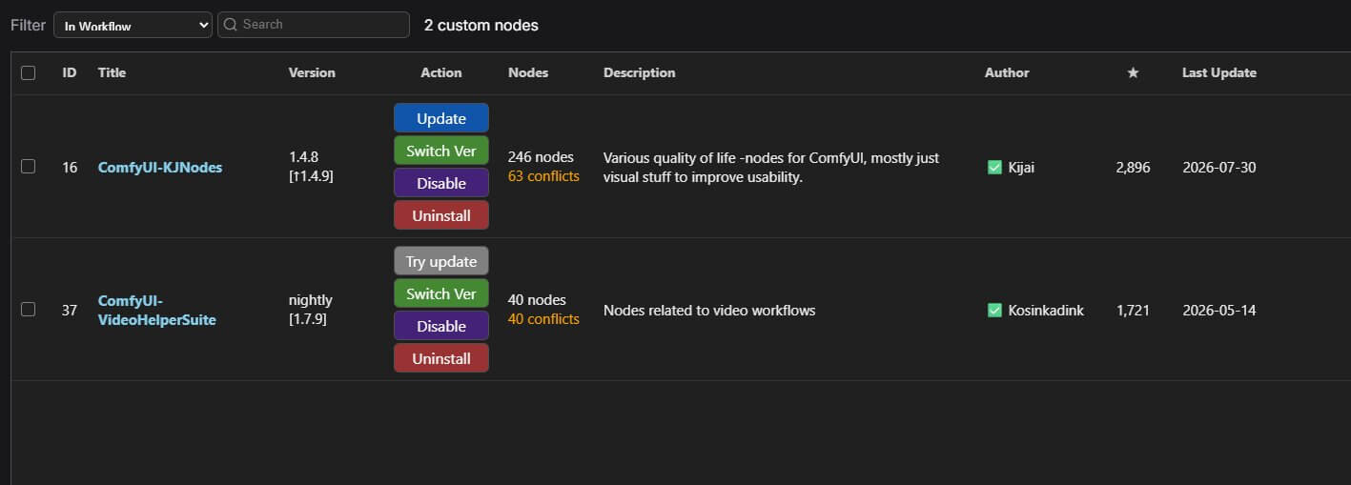Uninstall ComfyUI-KJNodes
Screen dimensions: 1351x485
[441, 215]
